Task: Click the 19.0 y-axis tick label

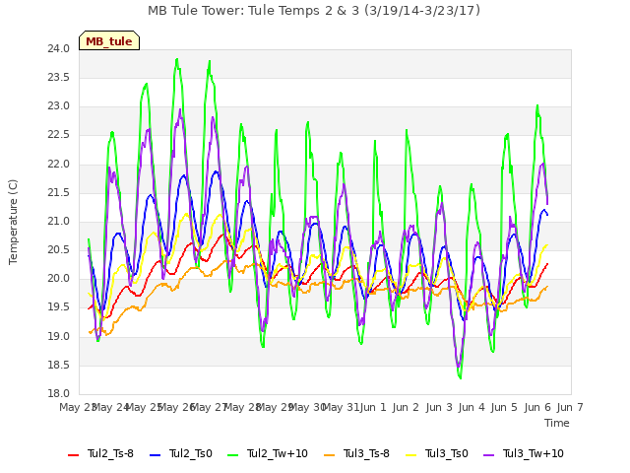Action: (59, 337)
